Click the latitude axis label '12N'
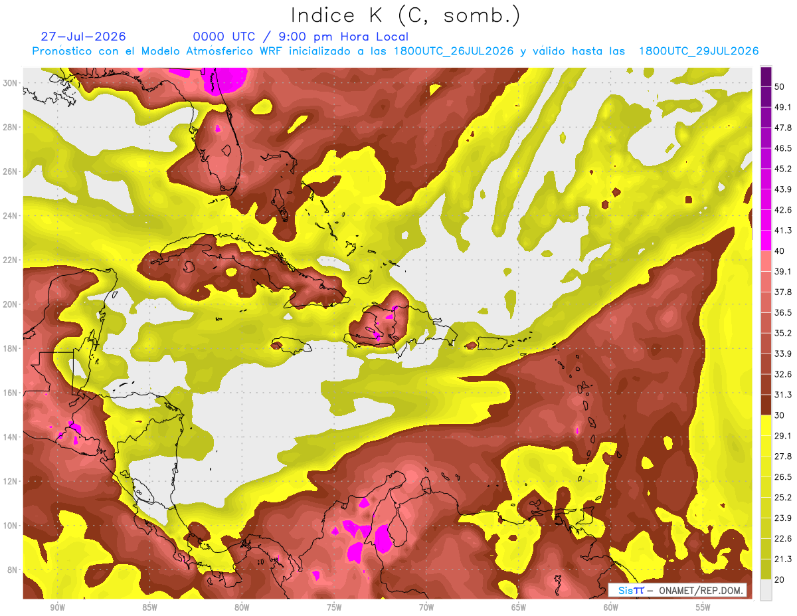This screenshot has height=616, width=797. pyautogui.click(x=10, y=481)
